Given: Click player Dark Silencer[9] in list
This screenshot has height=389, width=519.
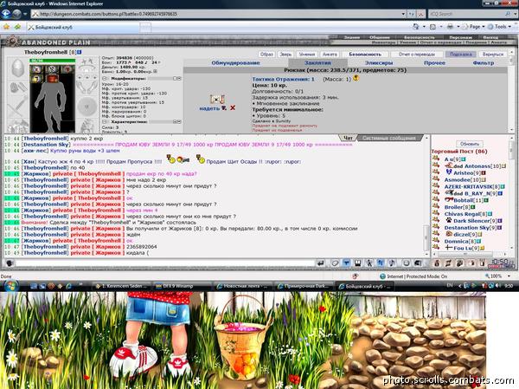Looking at the screenshot, I should (x=474, y=221).
